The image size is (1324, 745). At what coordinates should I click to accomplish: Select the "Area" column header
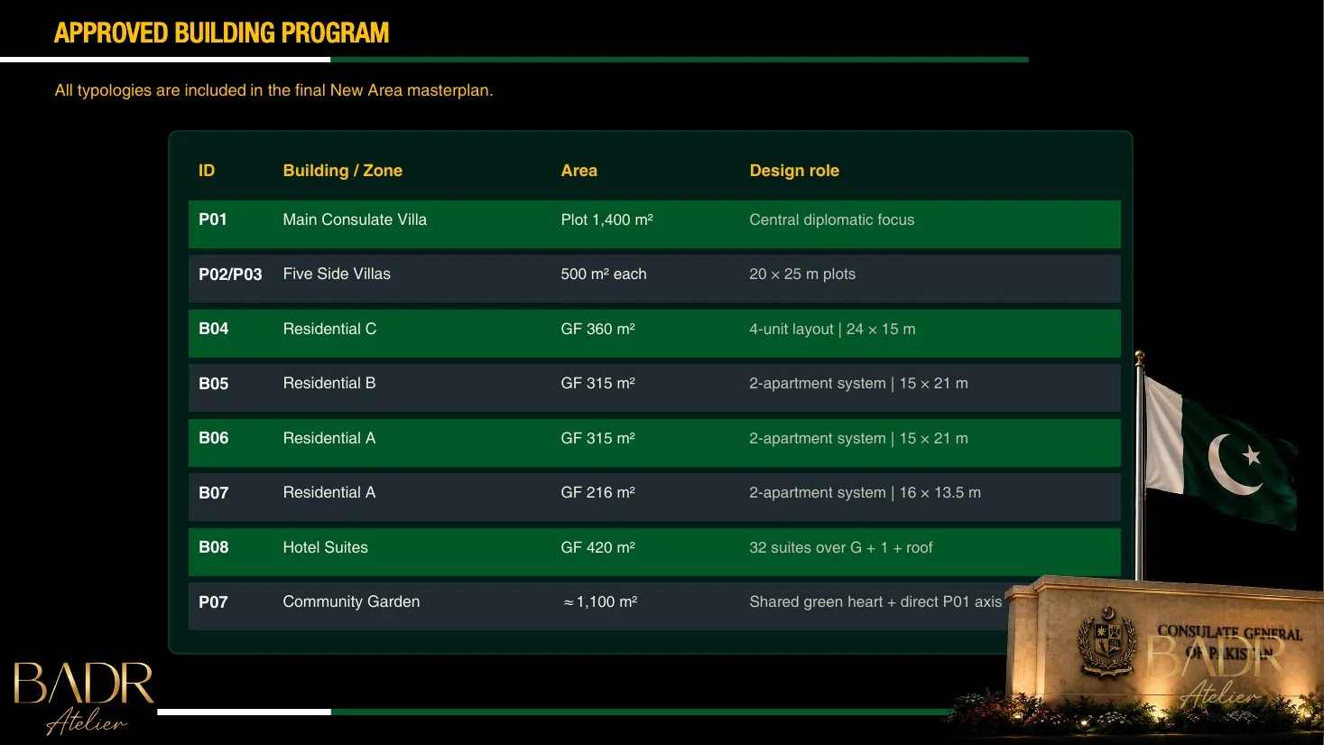click(x=579, y=171)
